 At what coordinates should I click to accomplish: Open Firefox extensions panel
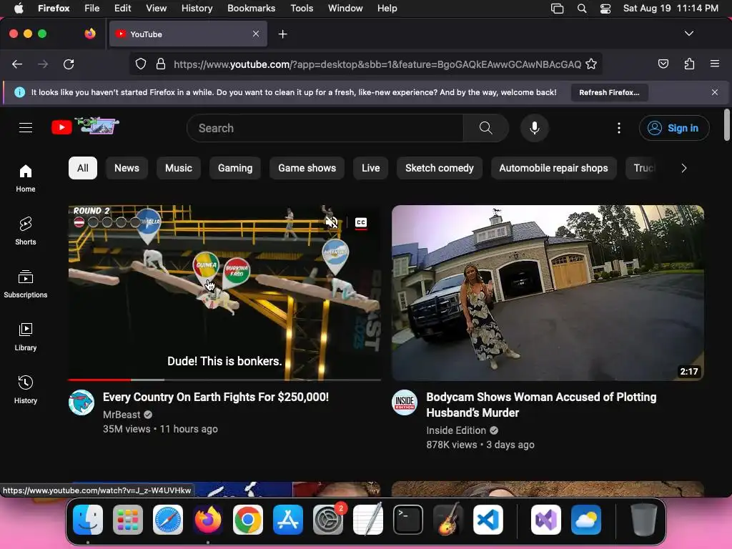(689, 64)
